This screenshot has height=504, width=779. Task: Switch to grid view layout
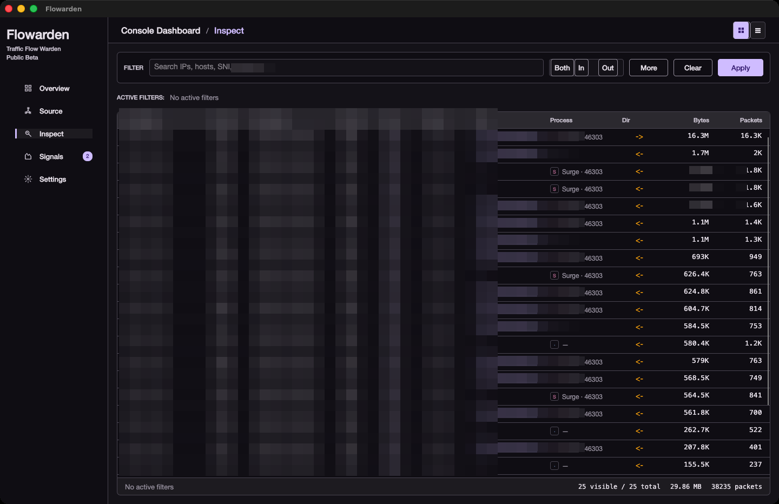[741, 31]
